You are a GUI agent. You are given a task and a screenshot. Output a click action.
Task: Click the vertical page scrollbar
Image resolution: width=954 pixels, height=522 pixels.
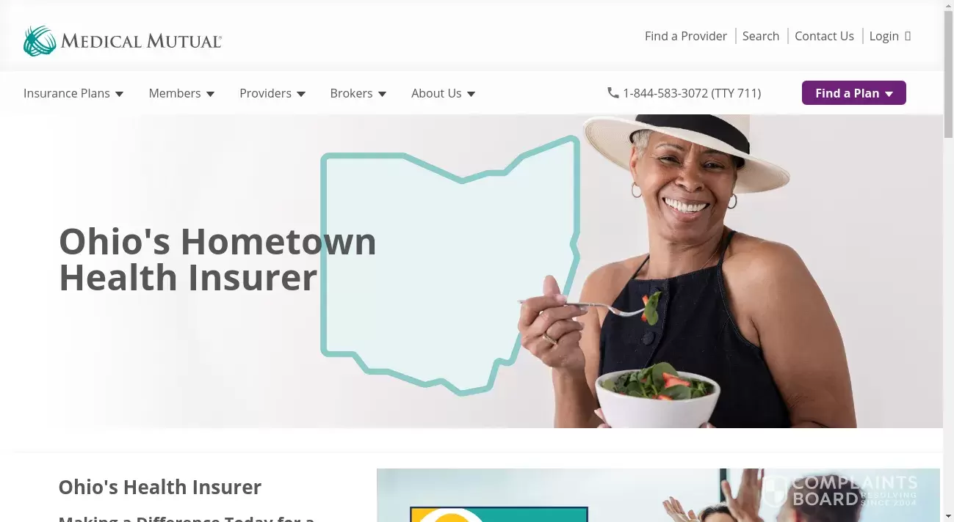[948, 261]
